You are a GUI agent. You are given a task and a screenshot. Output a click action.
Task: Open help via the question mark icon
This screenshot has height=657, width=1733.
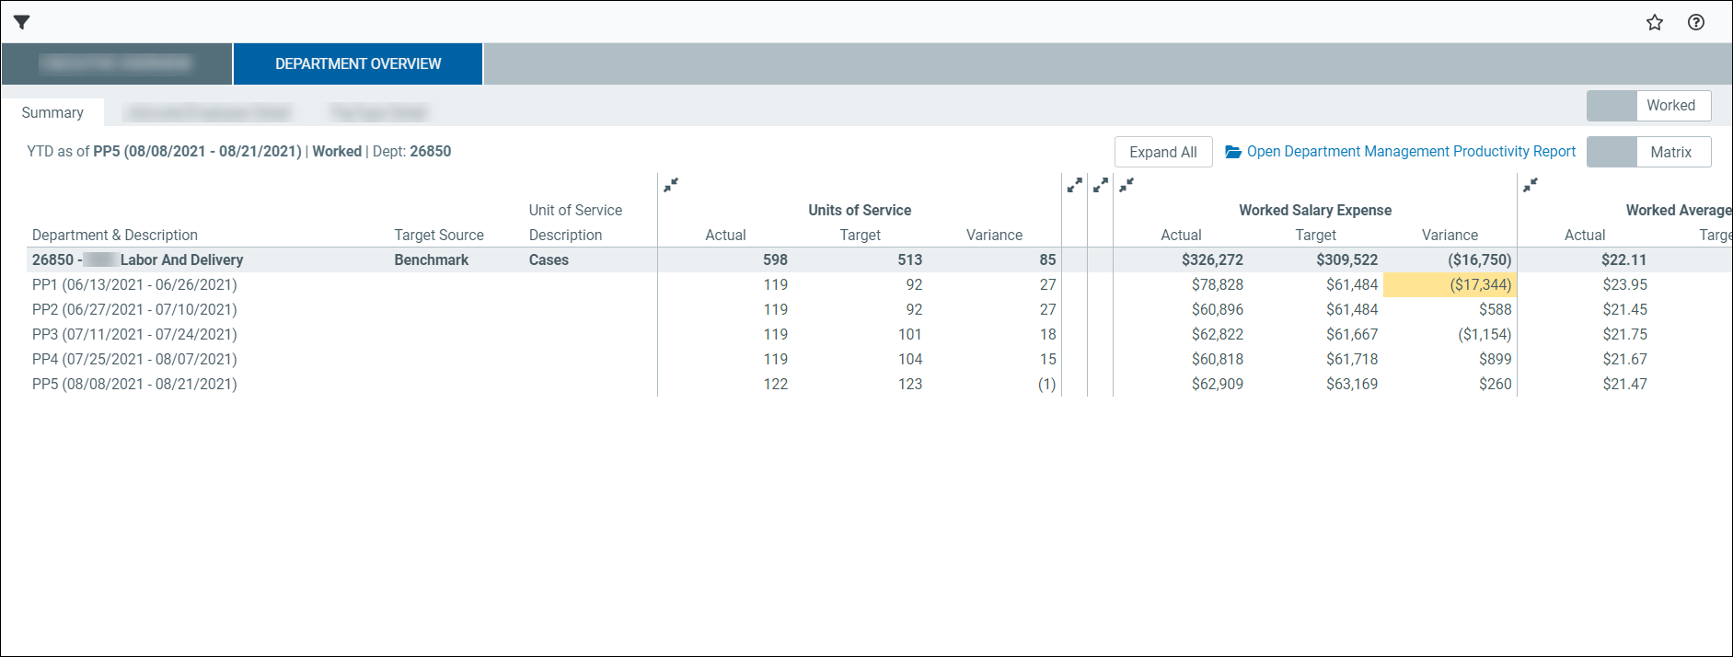1695,22
